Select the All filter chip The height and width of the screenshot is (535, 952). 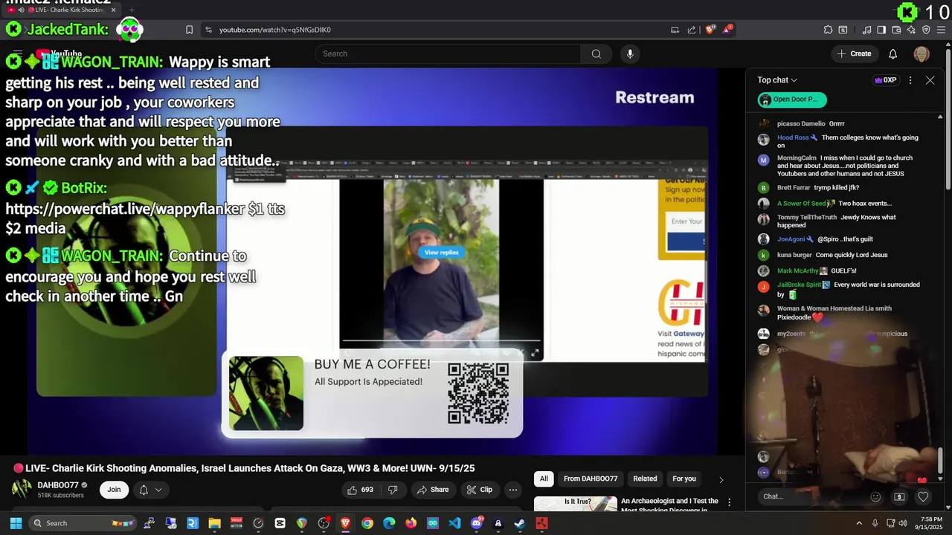[x=544, y=479]
